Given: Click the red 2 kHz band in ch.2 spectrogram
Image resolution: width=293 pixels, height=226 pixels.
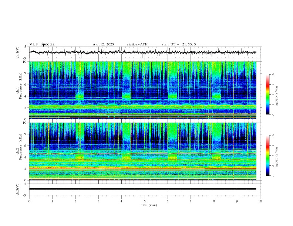Looking at the screenshot, I should (x=142, y=168).
